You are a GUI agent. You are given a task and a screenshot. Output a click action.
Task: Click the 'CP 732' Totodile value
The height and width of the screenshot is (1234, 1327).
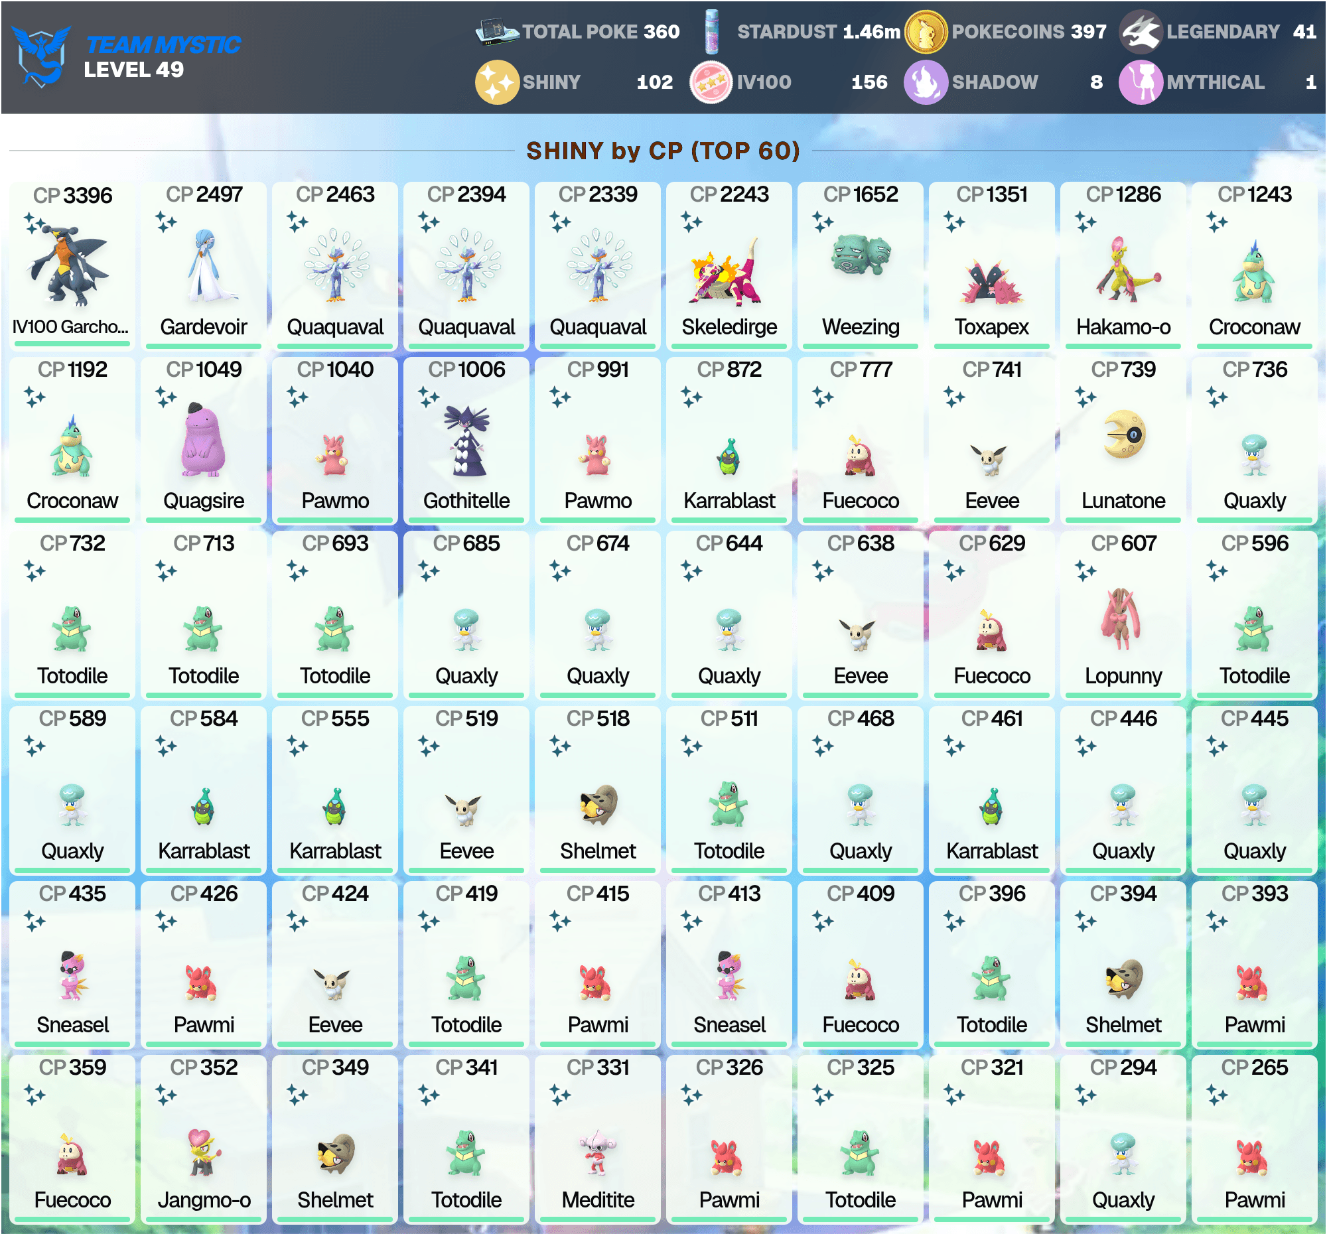pos(73,543)
